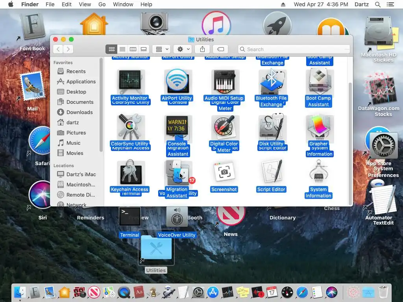The image size is (403, 302).
Task: Select the Font Book desktop icon
Action: [33, 27]
